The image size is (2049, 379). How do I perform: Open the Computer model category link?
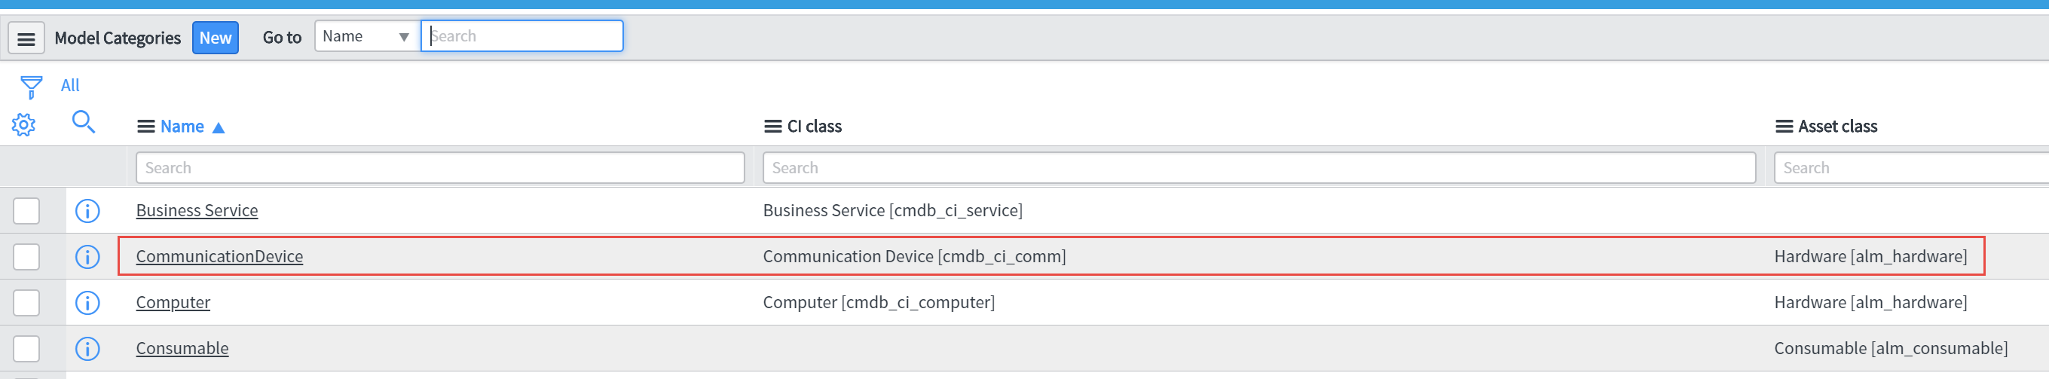click(173, 303)
